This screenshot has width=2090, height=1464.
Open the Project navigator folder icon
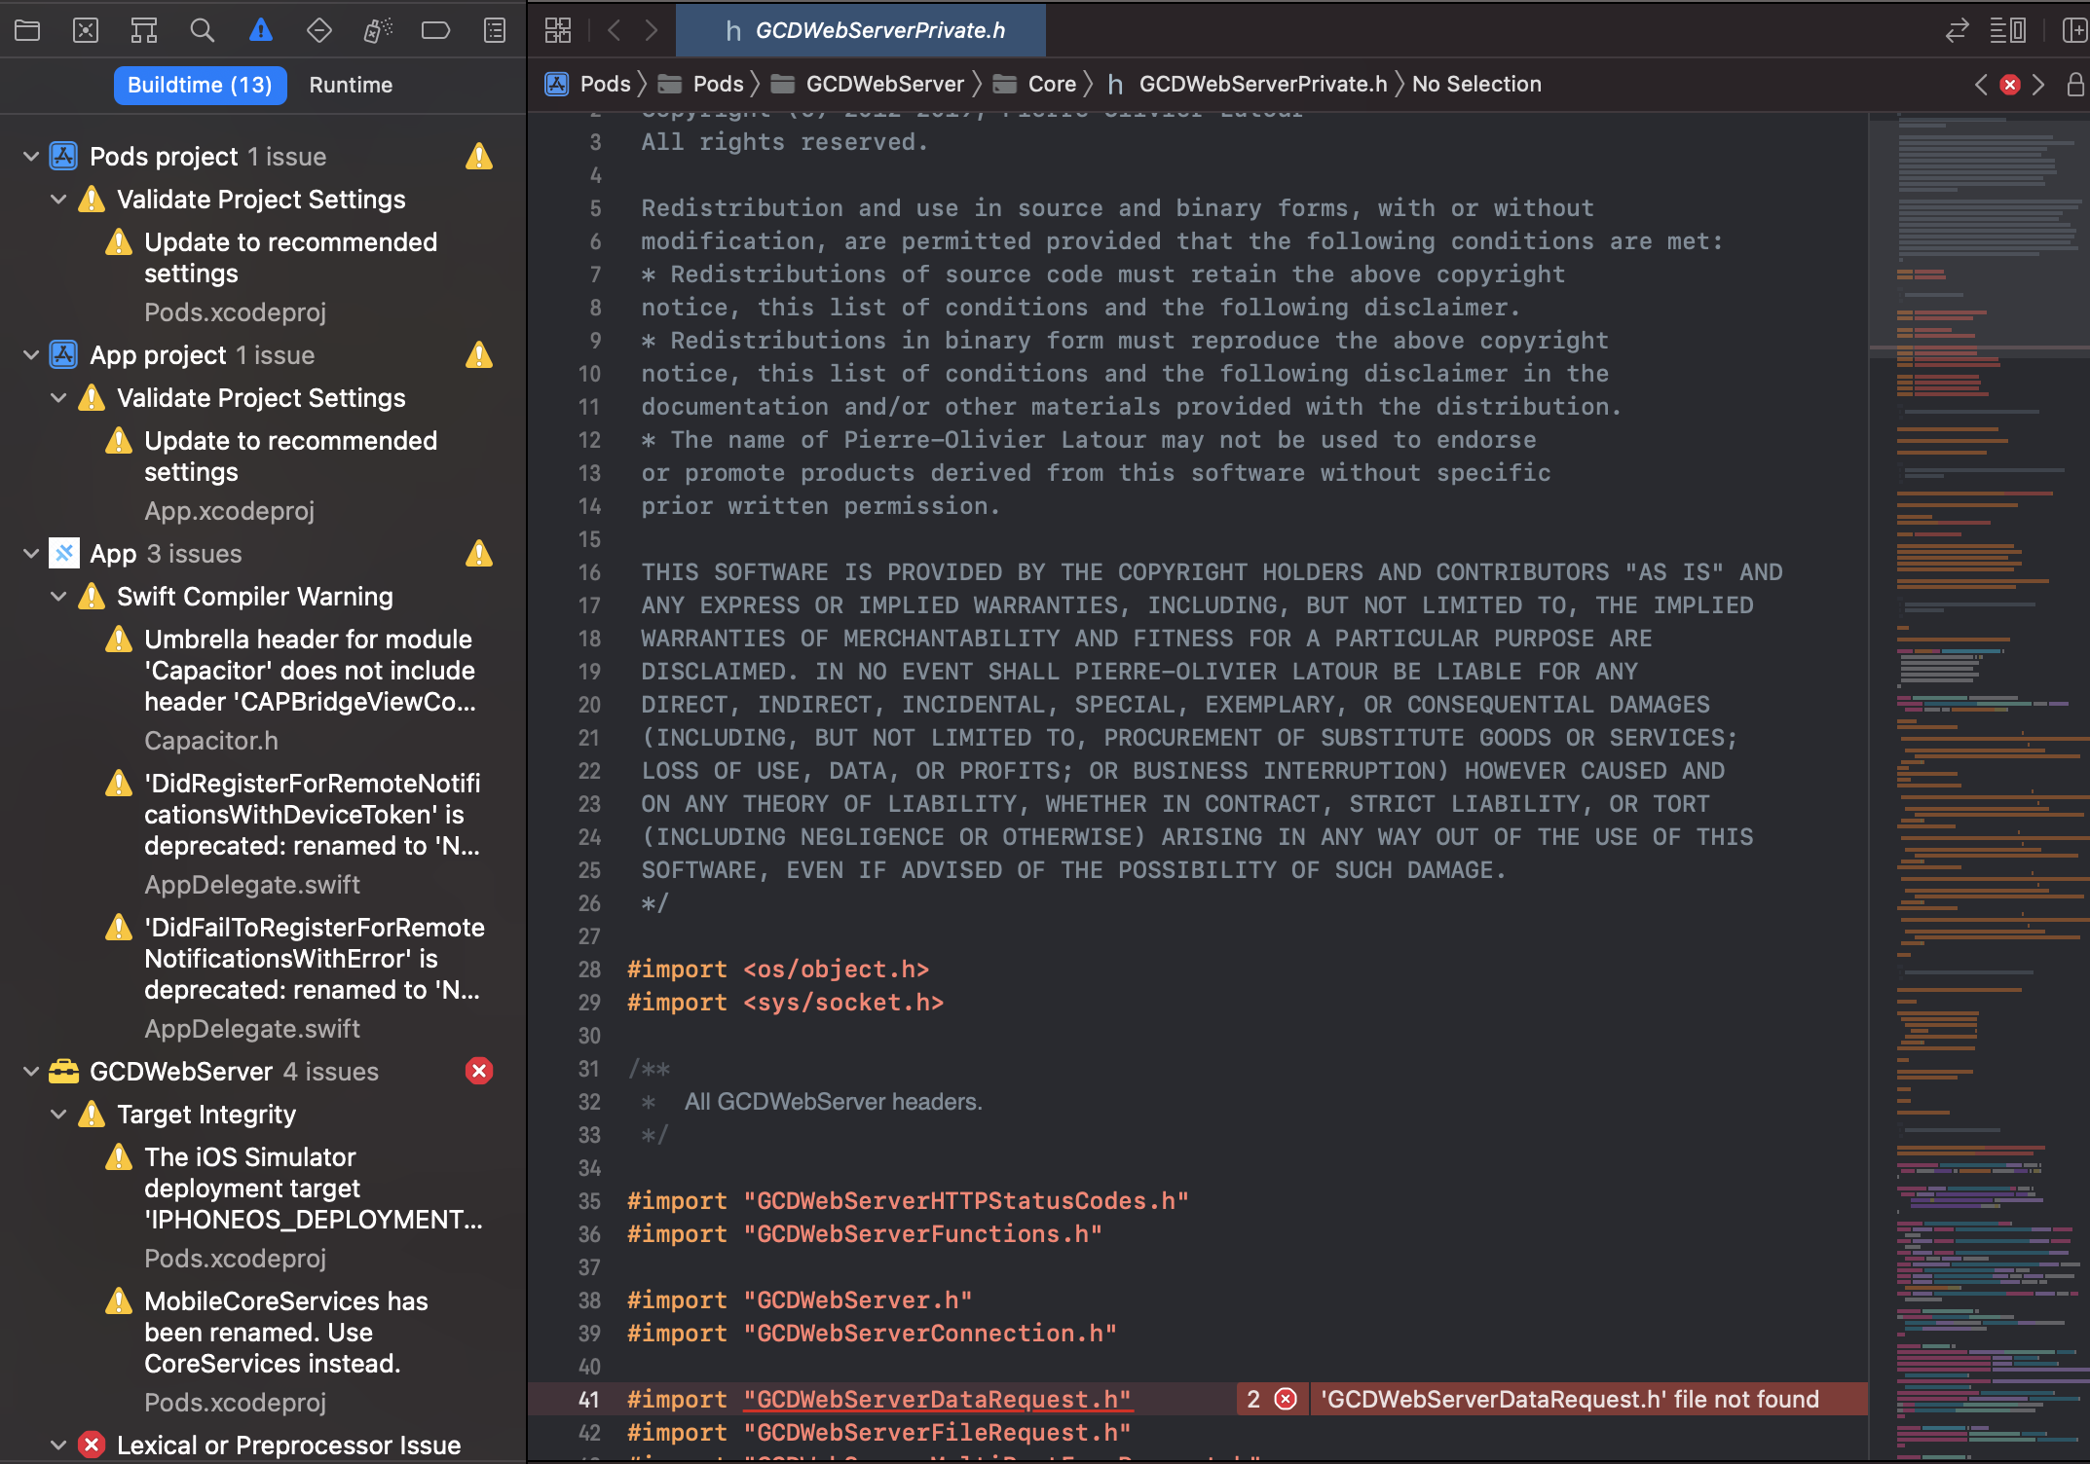[x=27, y=30]
